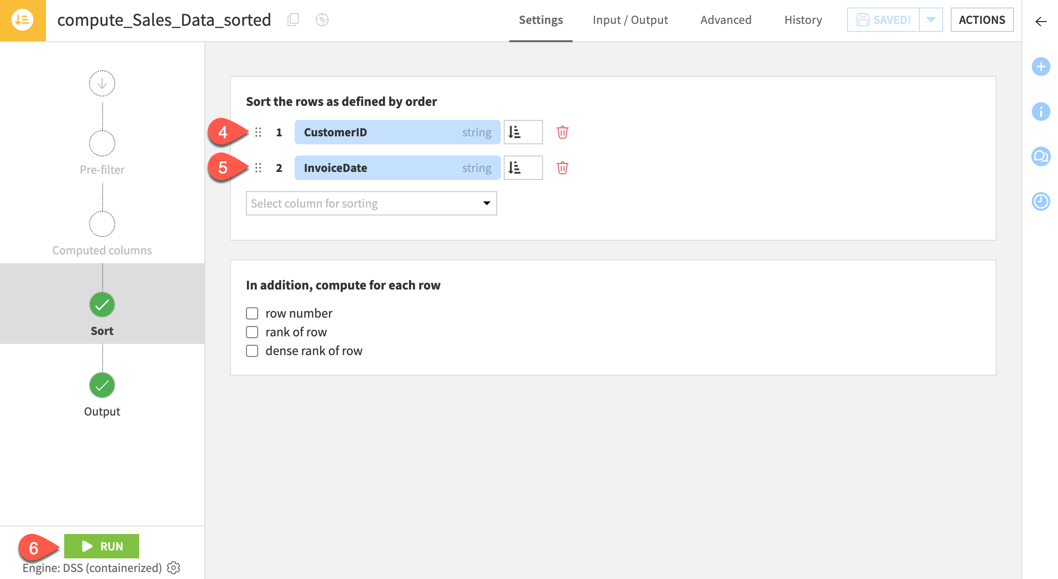Screen dimensions: 1058x579
Task: Copy the recipe using the duplicate icon
Action: 293,20
